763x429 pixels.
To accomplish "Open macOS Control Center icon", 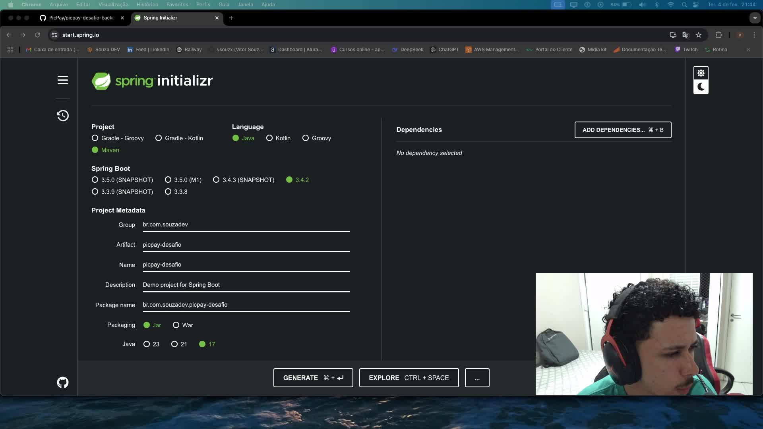I will 696,5.
